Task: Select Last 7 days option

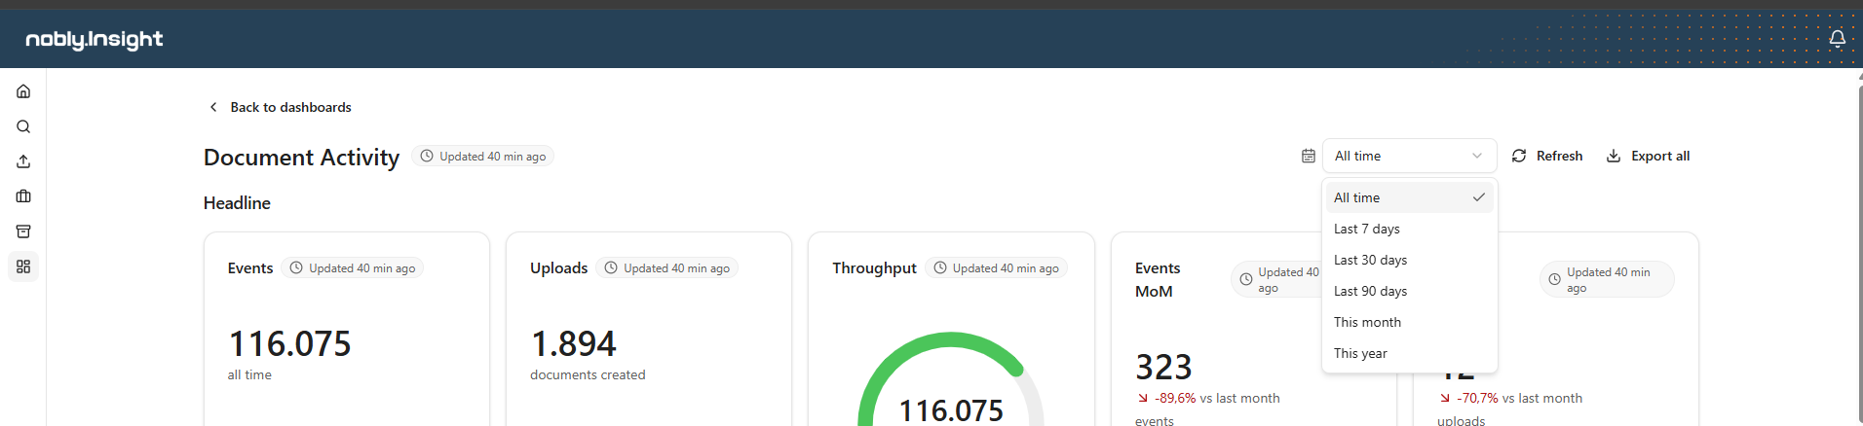Action: coord(1409,229)
